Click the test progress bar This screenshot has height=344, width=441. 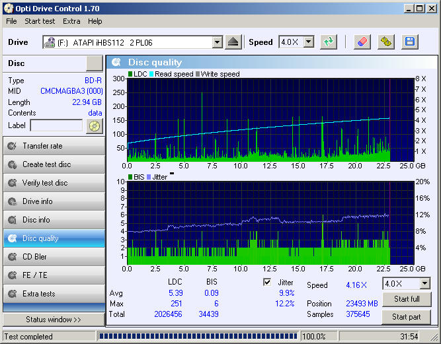(x=198, y=336)
